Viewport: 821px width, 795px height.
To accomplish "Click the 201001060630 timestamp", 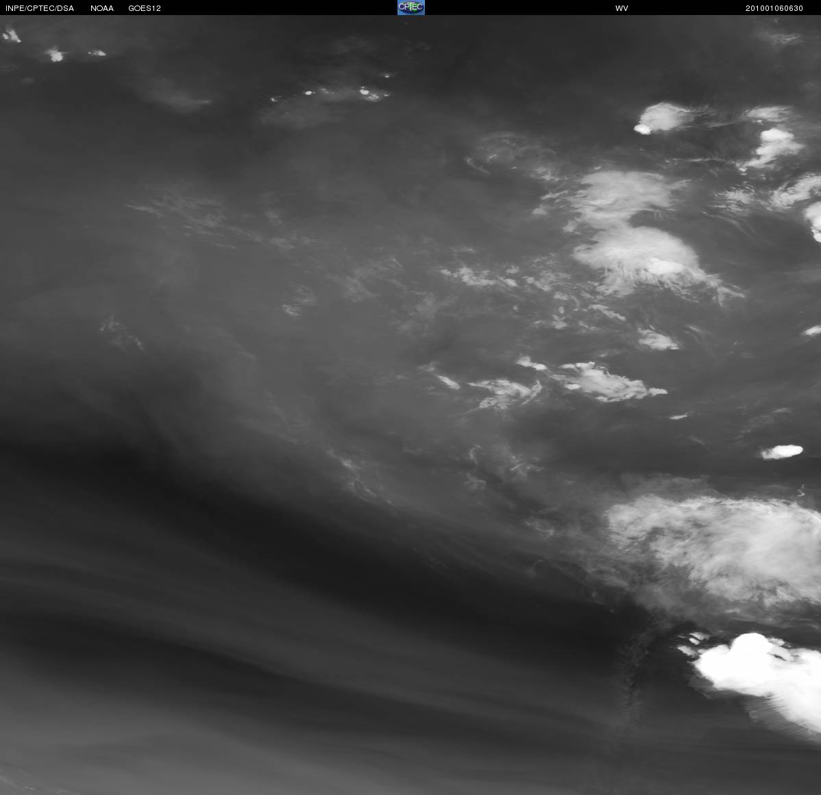I will pos(774,8).
